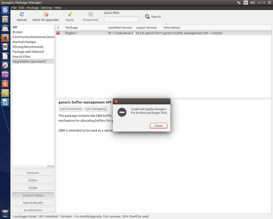Open the Edit menu
This screenshot has width=273, height=219.
pyautogui.click(x=22, y=8)
